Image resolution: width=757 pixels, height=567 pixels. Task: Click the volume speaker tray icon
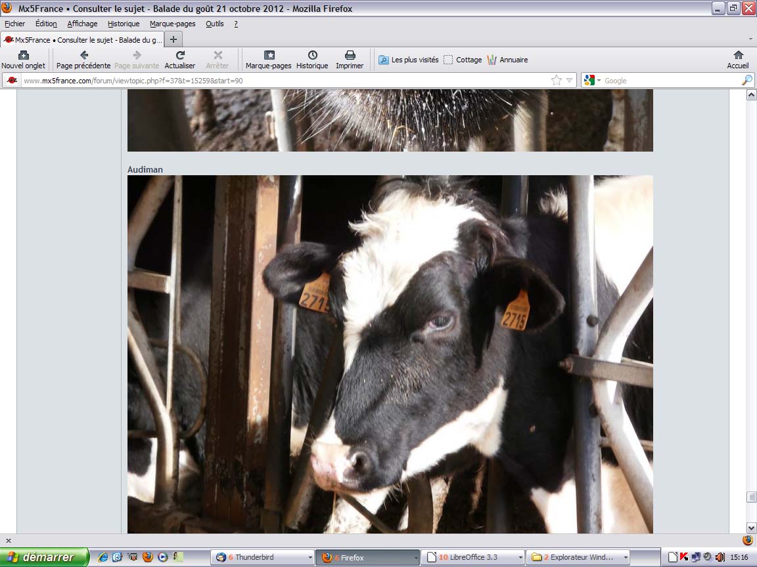720,557
